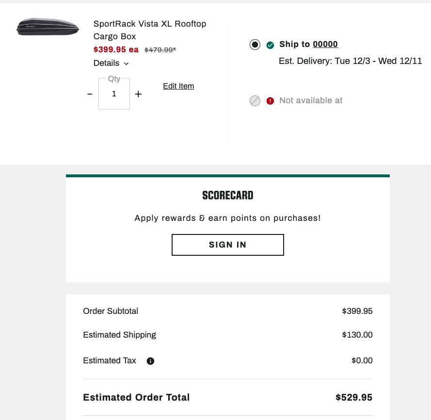This screenshot has height=420, width=431.
Task: Click the Edit Item link
Action: click(x=178, y=86)
